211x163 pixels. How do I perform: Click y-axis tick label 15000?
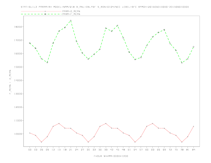(18, 67)
